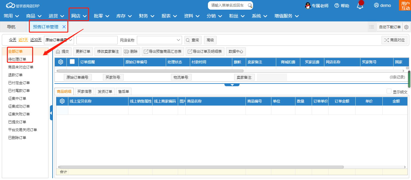The height and width of the screenshot is (180, 411).
Task: Select 已付定金订单 in sidebar
Action: click(19, 83)
